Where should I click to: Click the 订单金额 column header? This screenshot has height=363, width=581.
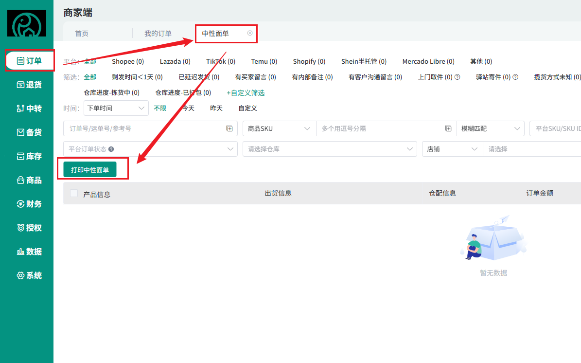(540, 193)
